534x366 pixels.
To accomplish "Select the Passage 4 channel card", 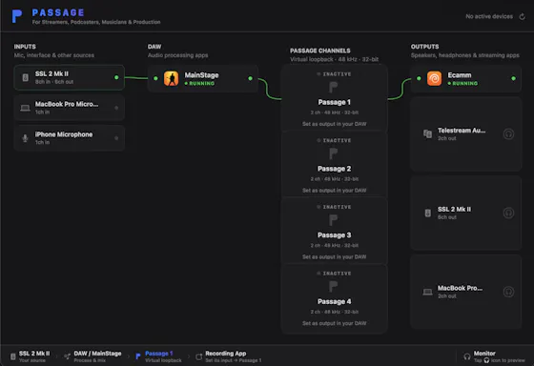I will click(334, 299).
